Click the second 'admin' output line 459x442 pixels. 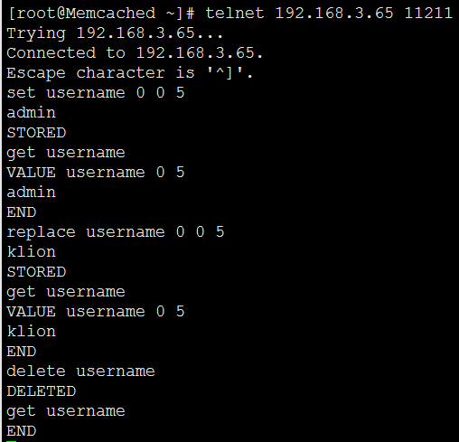point(32,193)
